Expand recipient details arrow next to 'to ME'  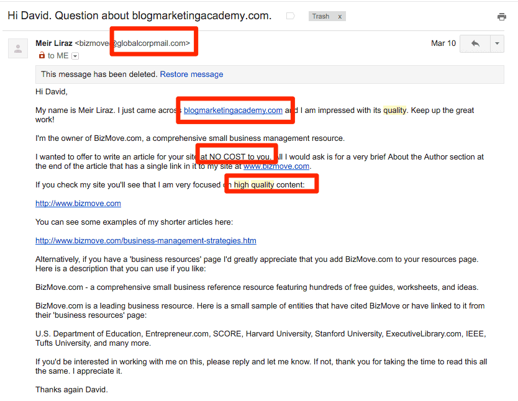tap(75, 56)
